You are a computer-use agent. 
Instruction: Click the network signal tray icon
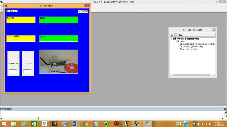pos(206,124)
